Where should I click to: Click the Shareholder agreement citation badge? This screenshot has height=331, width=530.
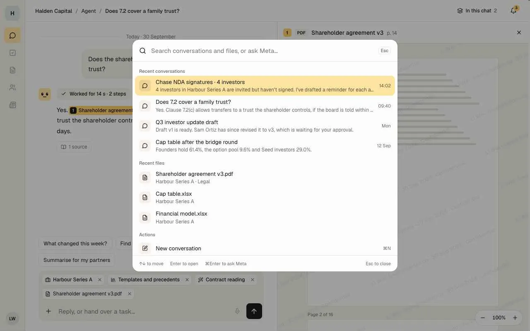click(x=101, y=110)
